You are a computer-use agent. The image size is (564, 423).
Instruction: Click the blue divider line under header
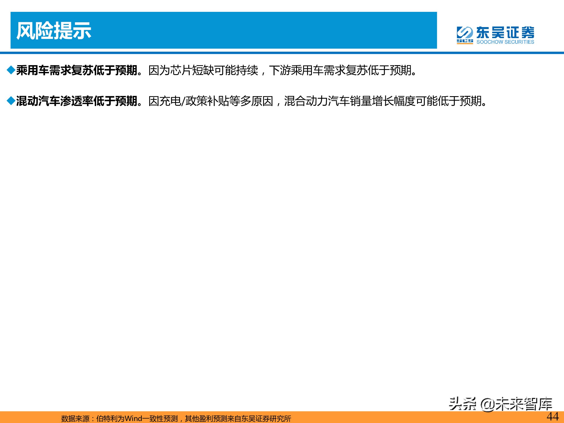282,53
